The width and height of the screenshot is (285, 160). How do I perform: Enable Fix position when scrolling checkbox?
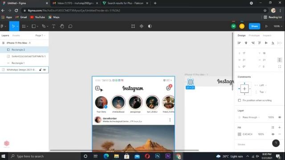tap(240, 100)
